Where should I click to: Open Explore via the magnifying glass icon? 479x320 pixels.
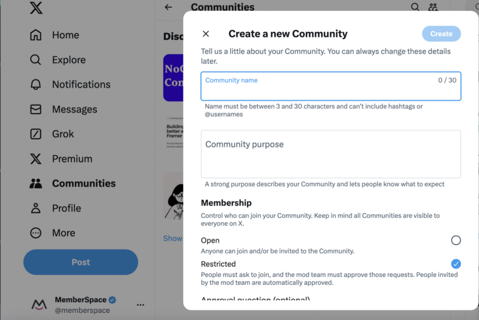[36, 60]
